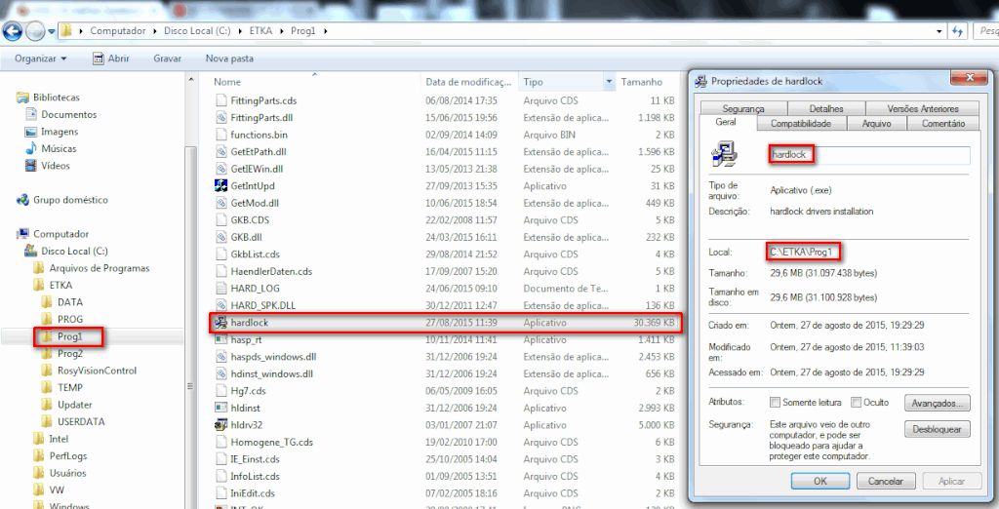
Task: Click the Forward navigation arrow button
Action: pyautogui.click(x=35, y=30)
